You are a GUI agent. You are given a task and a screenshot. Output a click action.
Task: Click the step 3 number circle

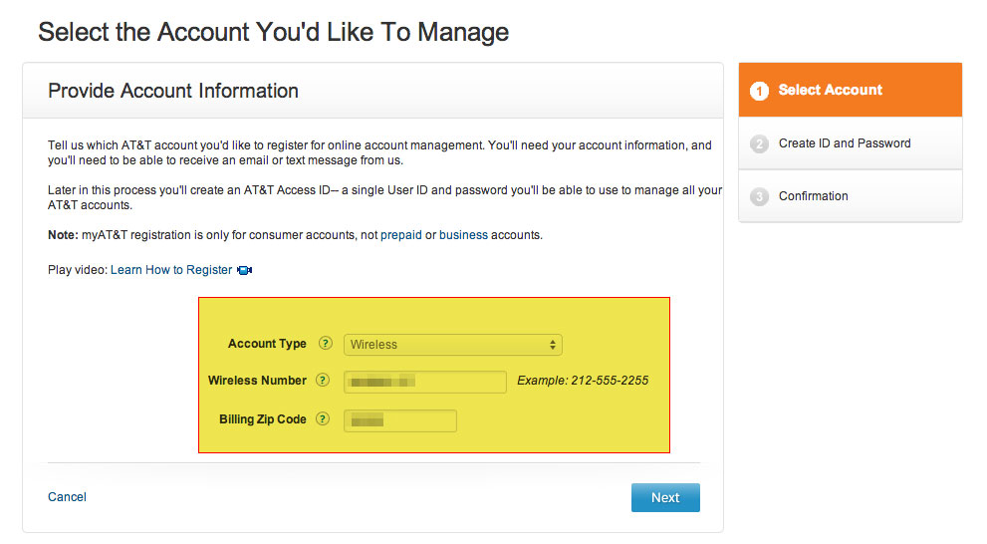tap(760, 196)
